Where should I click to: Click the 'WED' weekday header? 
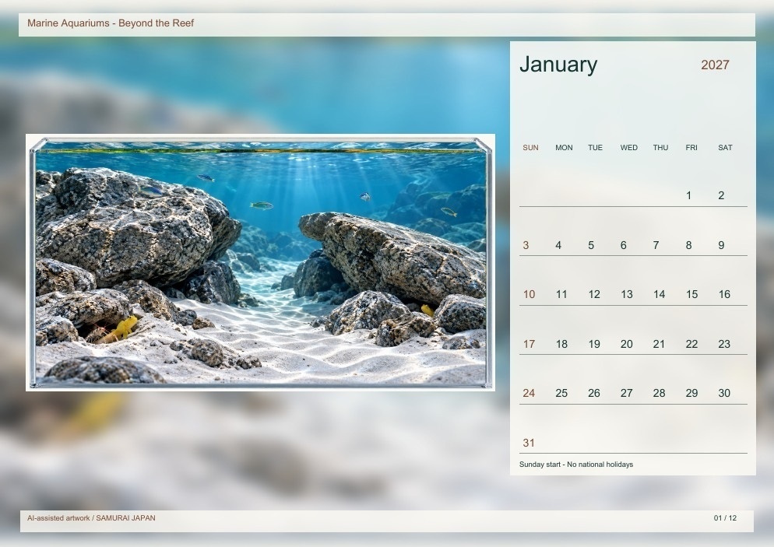coord(629,148)
